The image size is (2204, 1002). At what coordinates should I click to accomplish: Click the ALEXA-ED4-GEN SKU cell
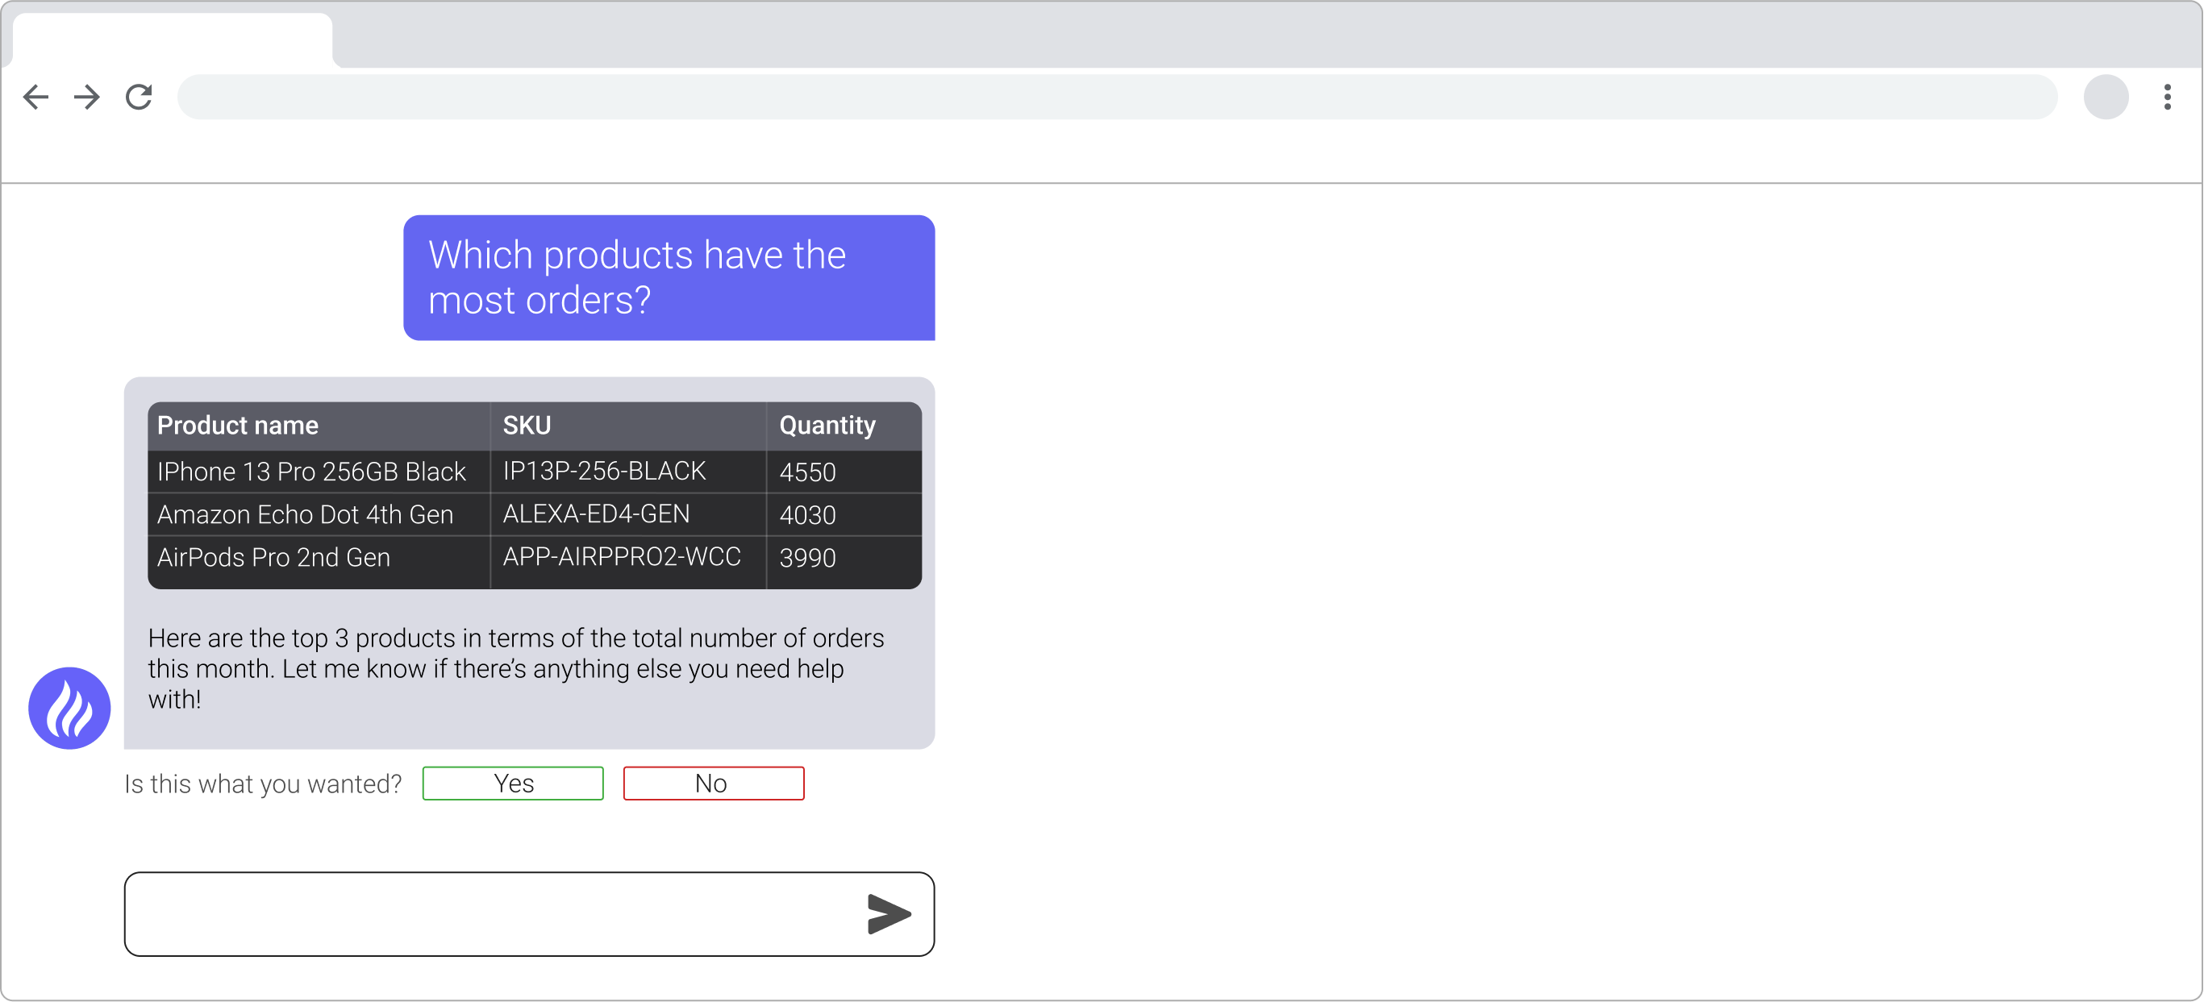[628, 514]
